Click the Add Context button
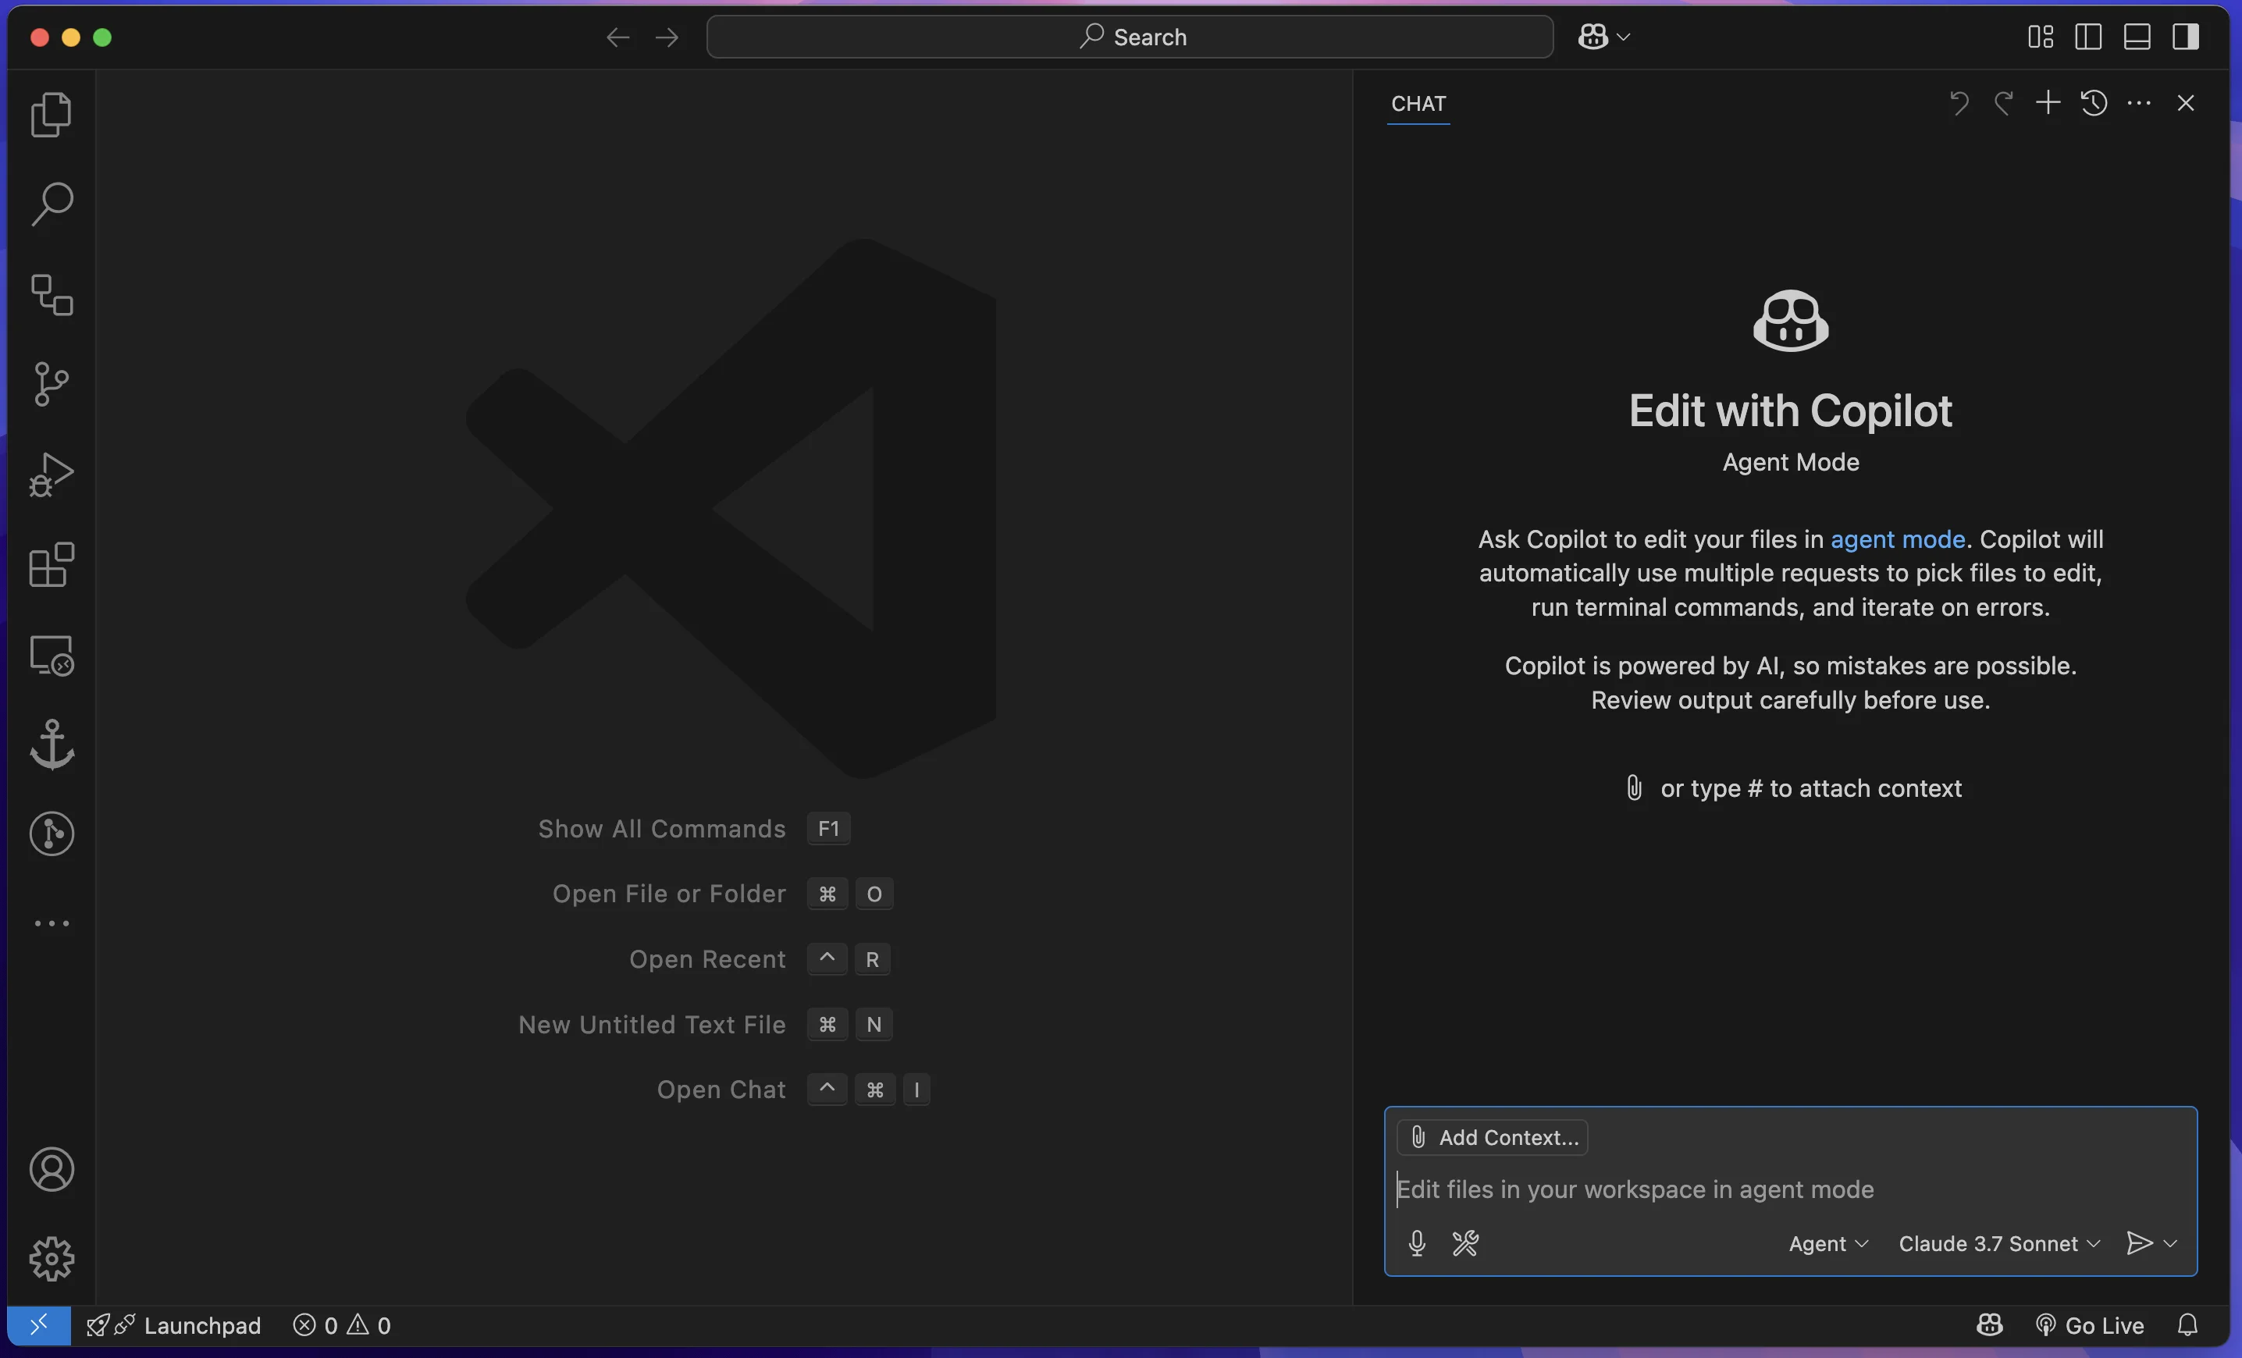 [x=1493, y=1137]
